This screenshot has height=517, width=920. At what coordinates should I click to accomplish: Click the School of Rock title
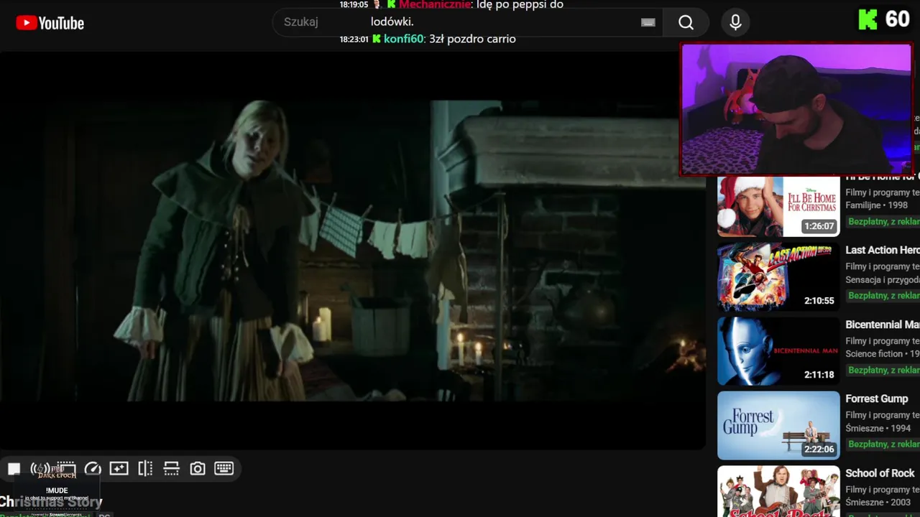pos(880,473)
